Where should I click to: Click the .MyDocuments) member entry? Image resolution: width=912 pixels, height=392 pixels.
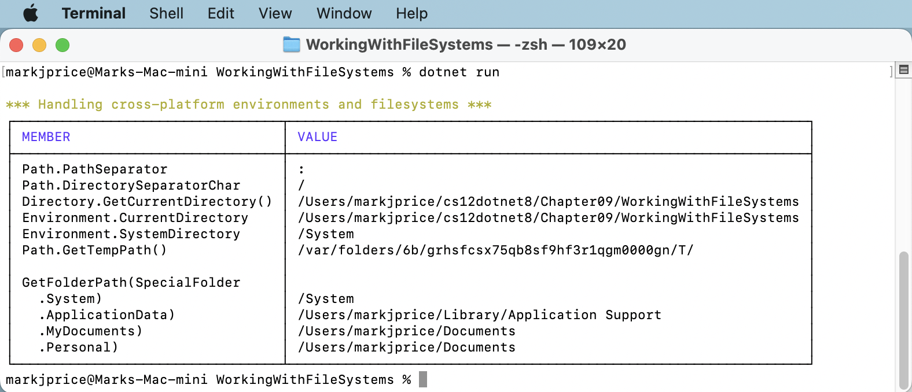(91, 331)
